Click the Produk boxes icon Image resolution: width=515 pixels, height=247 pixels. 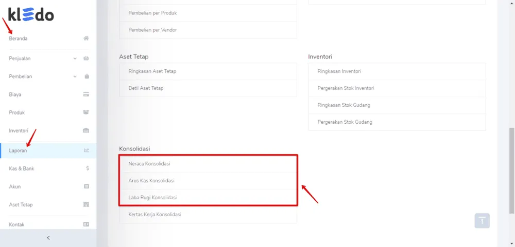(87, 112)
